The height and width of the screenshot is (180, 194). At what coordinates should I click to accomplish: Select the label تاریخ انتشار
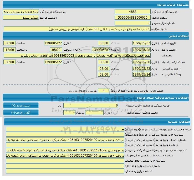[x=169, y=43]
